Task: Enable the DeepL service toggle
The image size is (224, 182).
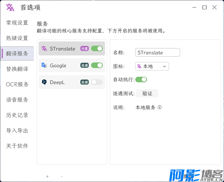Action: [x=97, y=82]
